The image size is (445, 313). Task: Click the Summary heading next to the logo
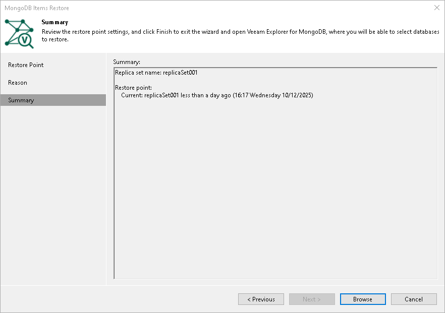pos(53,22)
